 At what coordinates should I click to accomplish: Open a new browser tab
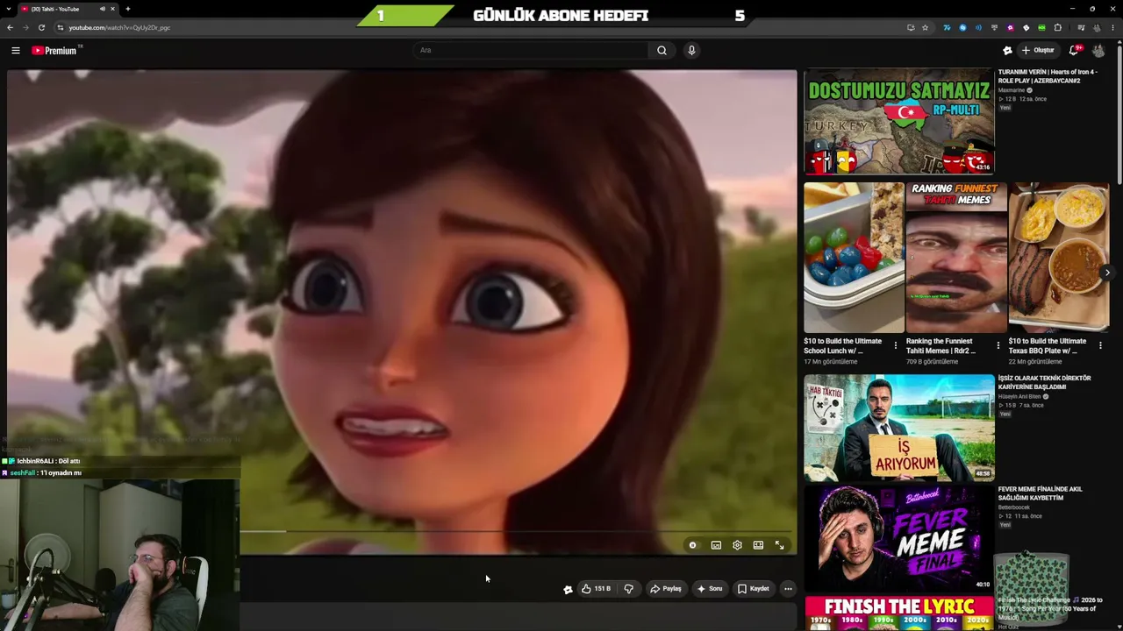pos(128,9)
